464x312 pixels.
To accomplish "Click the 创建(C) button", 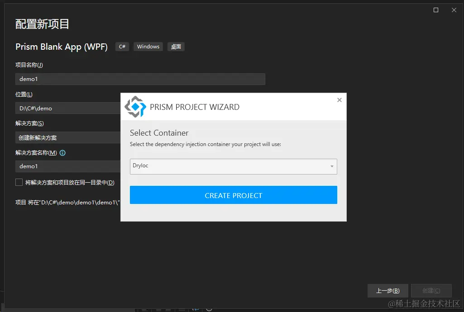I will point(431,291).
